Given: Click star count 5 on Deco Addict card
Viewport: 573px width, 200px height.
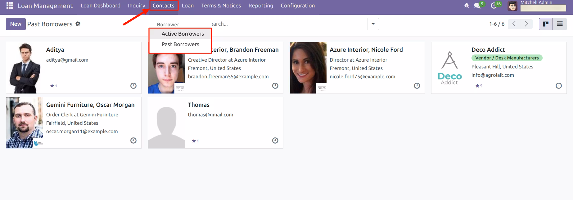Looking at the screenshot, I should [x=479, y=86].
